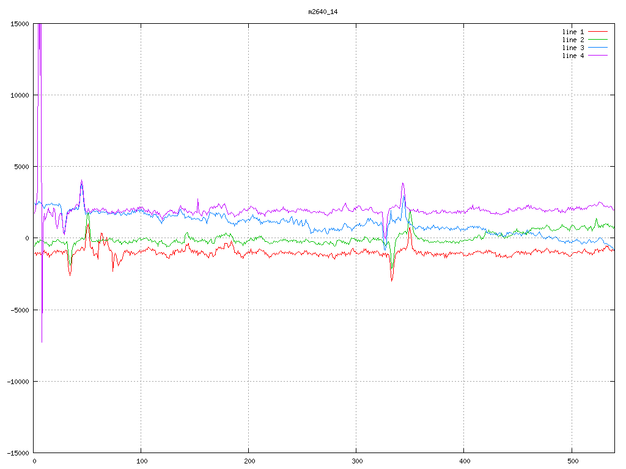Click the chart title m2640_14
Image resolution: width=626 pixels, height=469 pixels.
[x=322, y=12]
